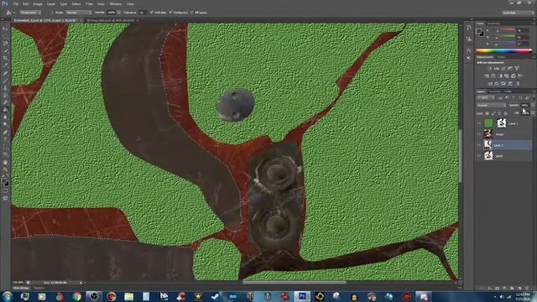This screenshot has width=537, height=302.
Task: Pick a color from the spectrum bar
Action: point(503,51)
